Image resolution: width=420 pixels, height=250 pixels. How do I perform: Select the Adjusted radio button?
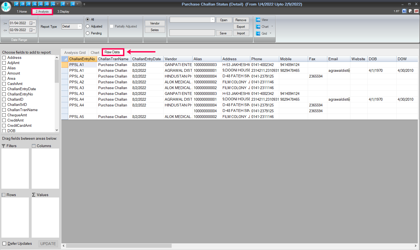[88, 26]
